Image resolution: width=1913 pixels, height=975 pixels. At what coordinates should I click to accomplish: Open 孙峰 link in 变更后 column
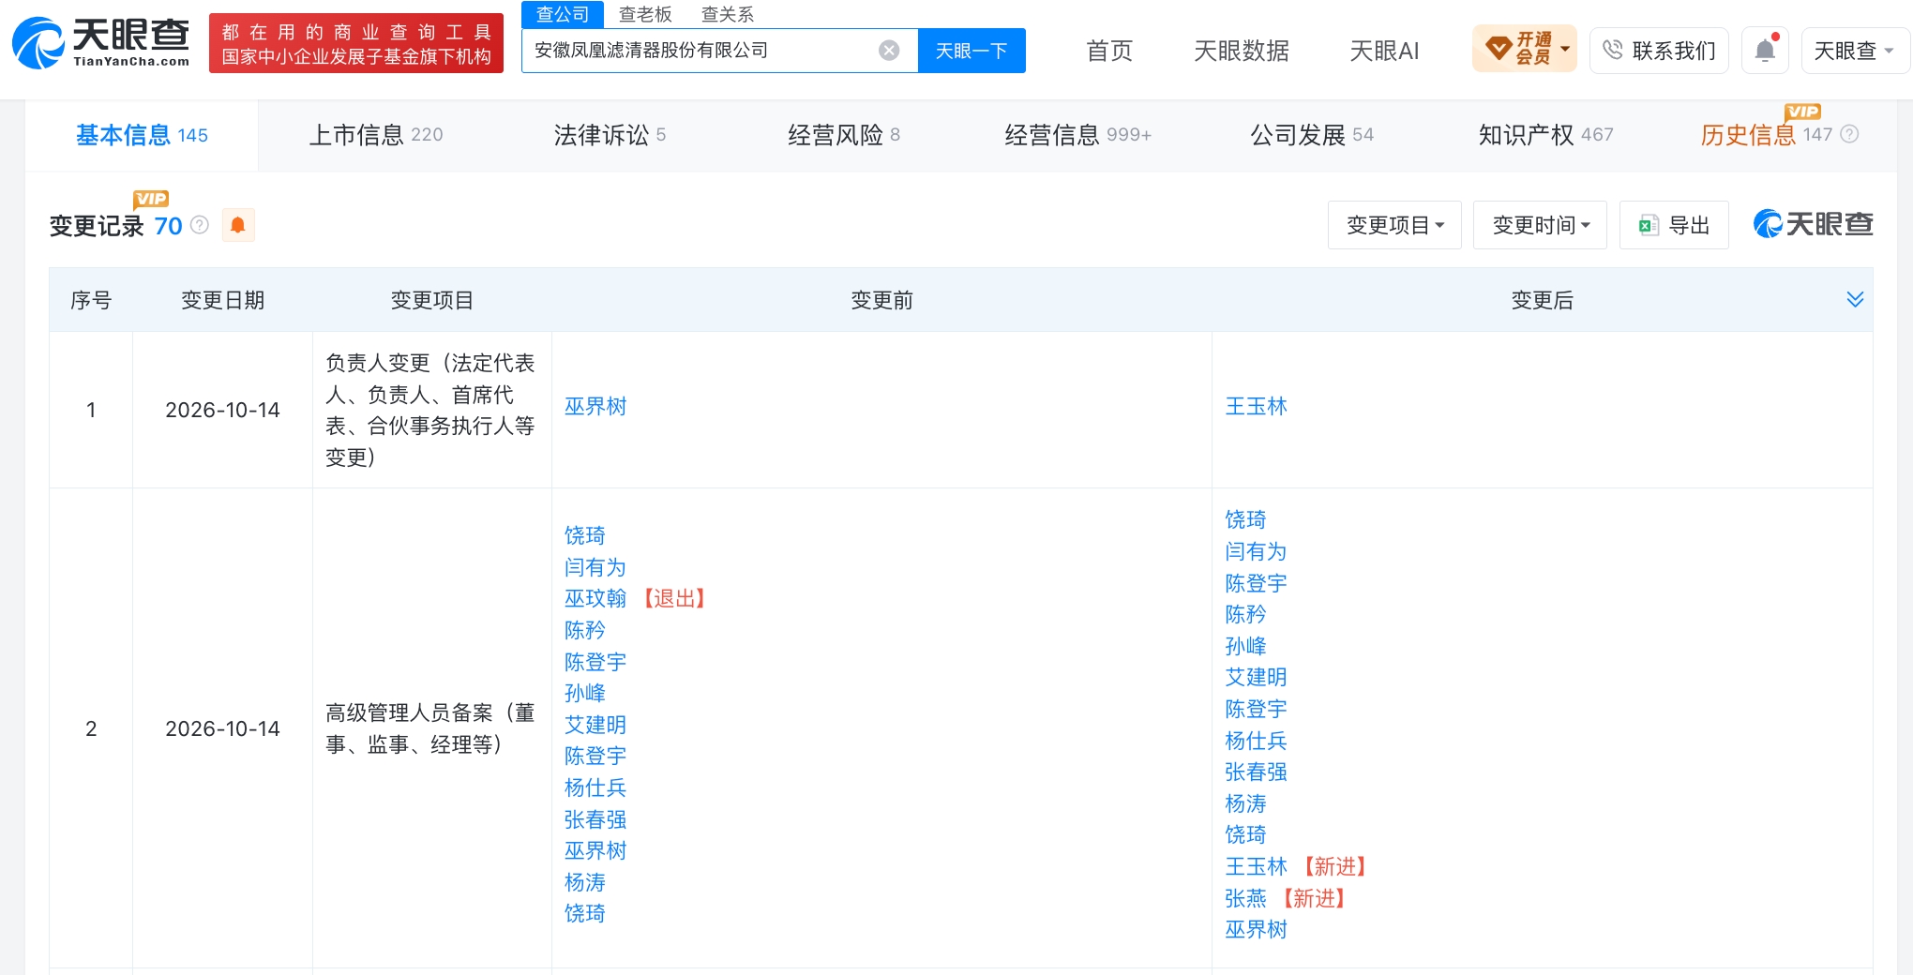pyautogui.click(x=1245, y=646)
